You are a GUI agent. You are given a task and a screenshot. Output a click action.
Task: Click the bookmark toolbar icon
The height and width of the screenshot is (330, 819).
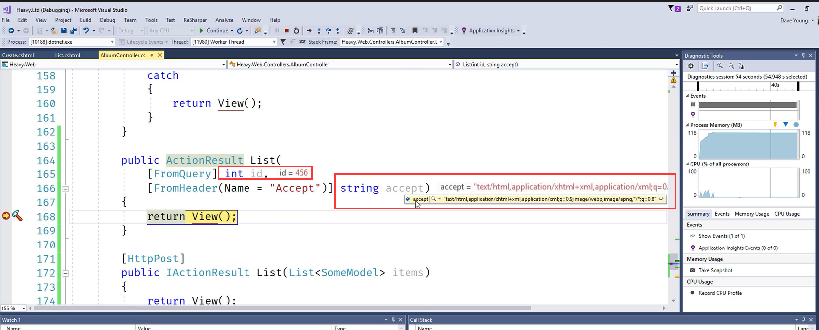(x=415, y=31)
